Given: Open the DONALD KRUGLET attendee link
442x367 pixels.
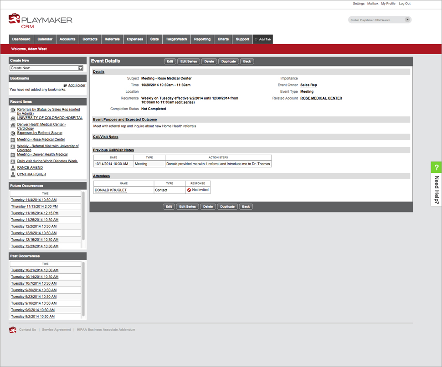Looking at the screenshot, I should [111, 190].
